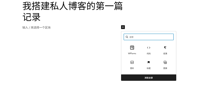Focus the block search field (搜索)
The height and width of the screenshot is (106, 198).
pos(149,37)
